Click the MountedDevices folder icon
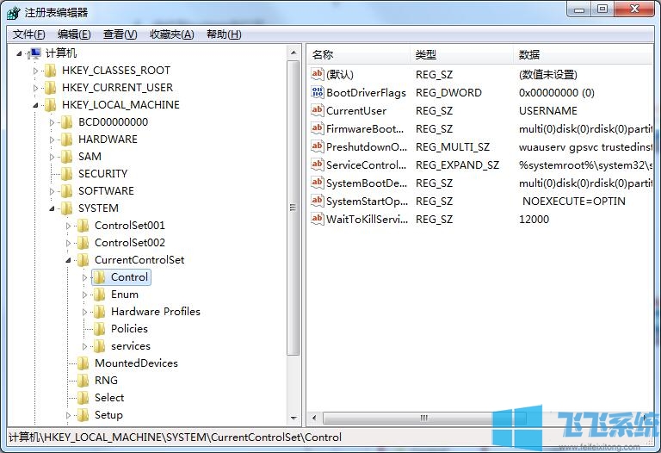661x453 pixels. [83, 363]
